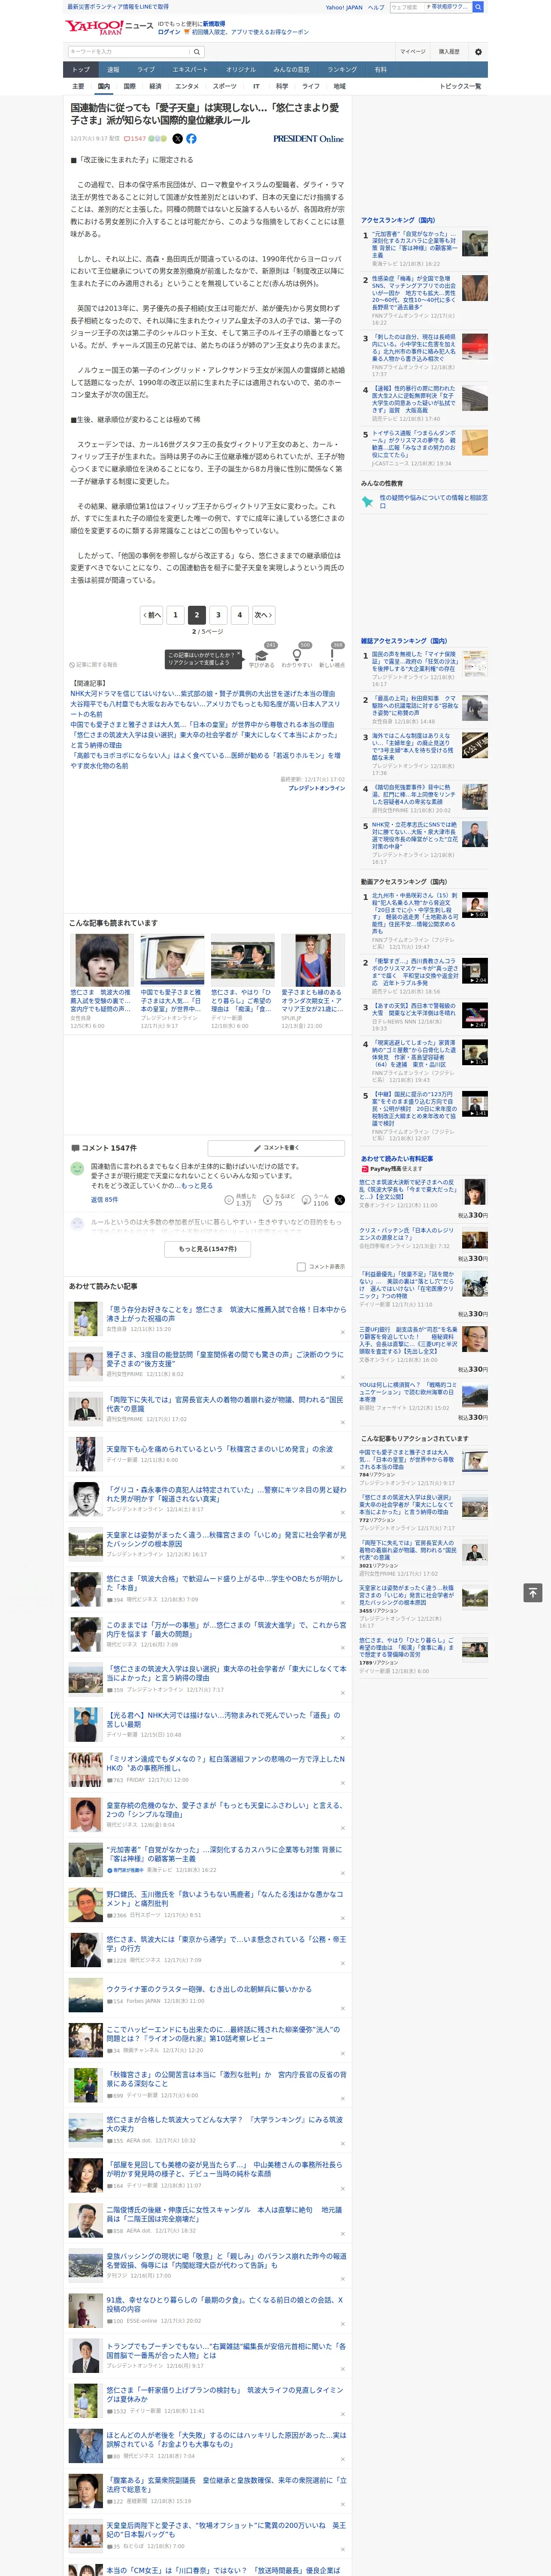Image resolution: width=551 pixels, height=2576 pixels.
Task: Click the PRESIDENT Online logo
Action: (x=308, y=139)
